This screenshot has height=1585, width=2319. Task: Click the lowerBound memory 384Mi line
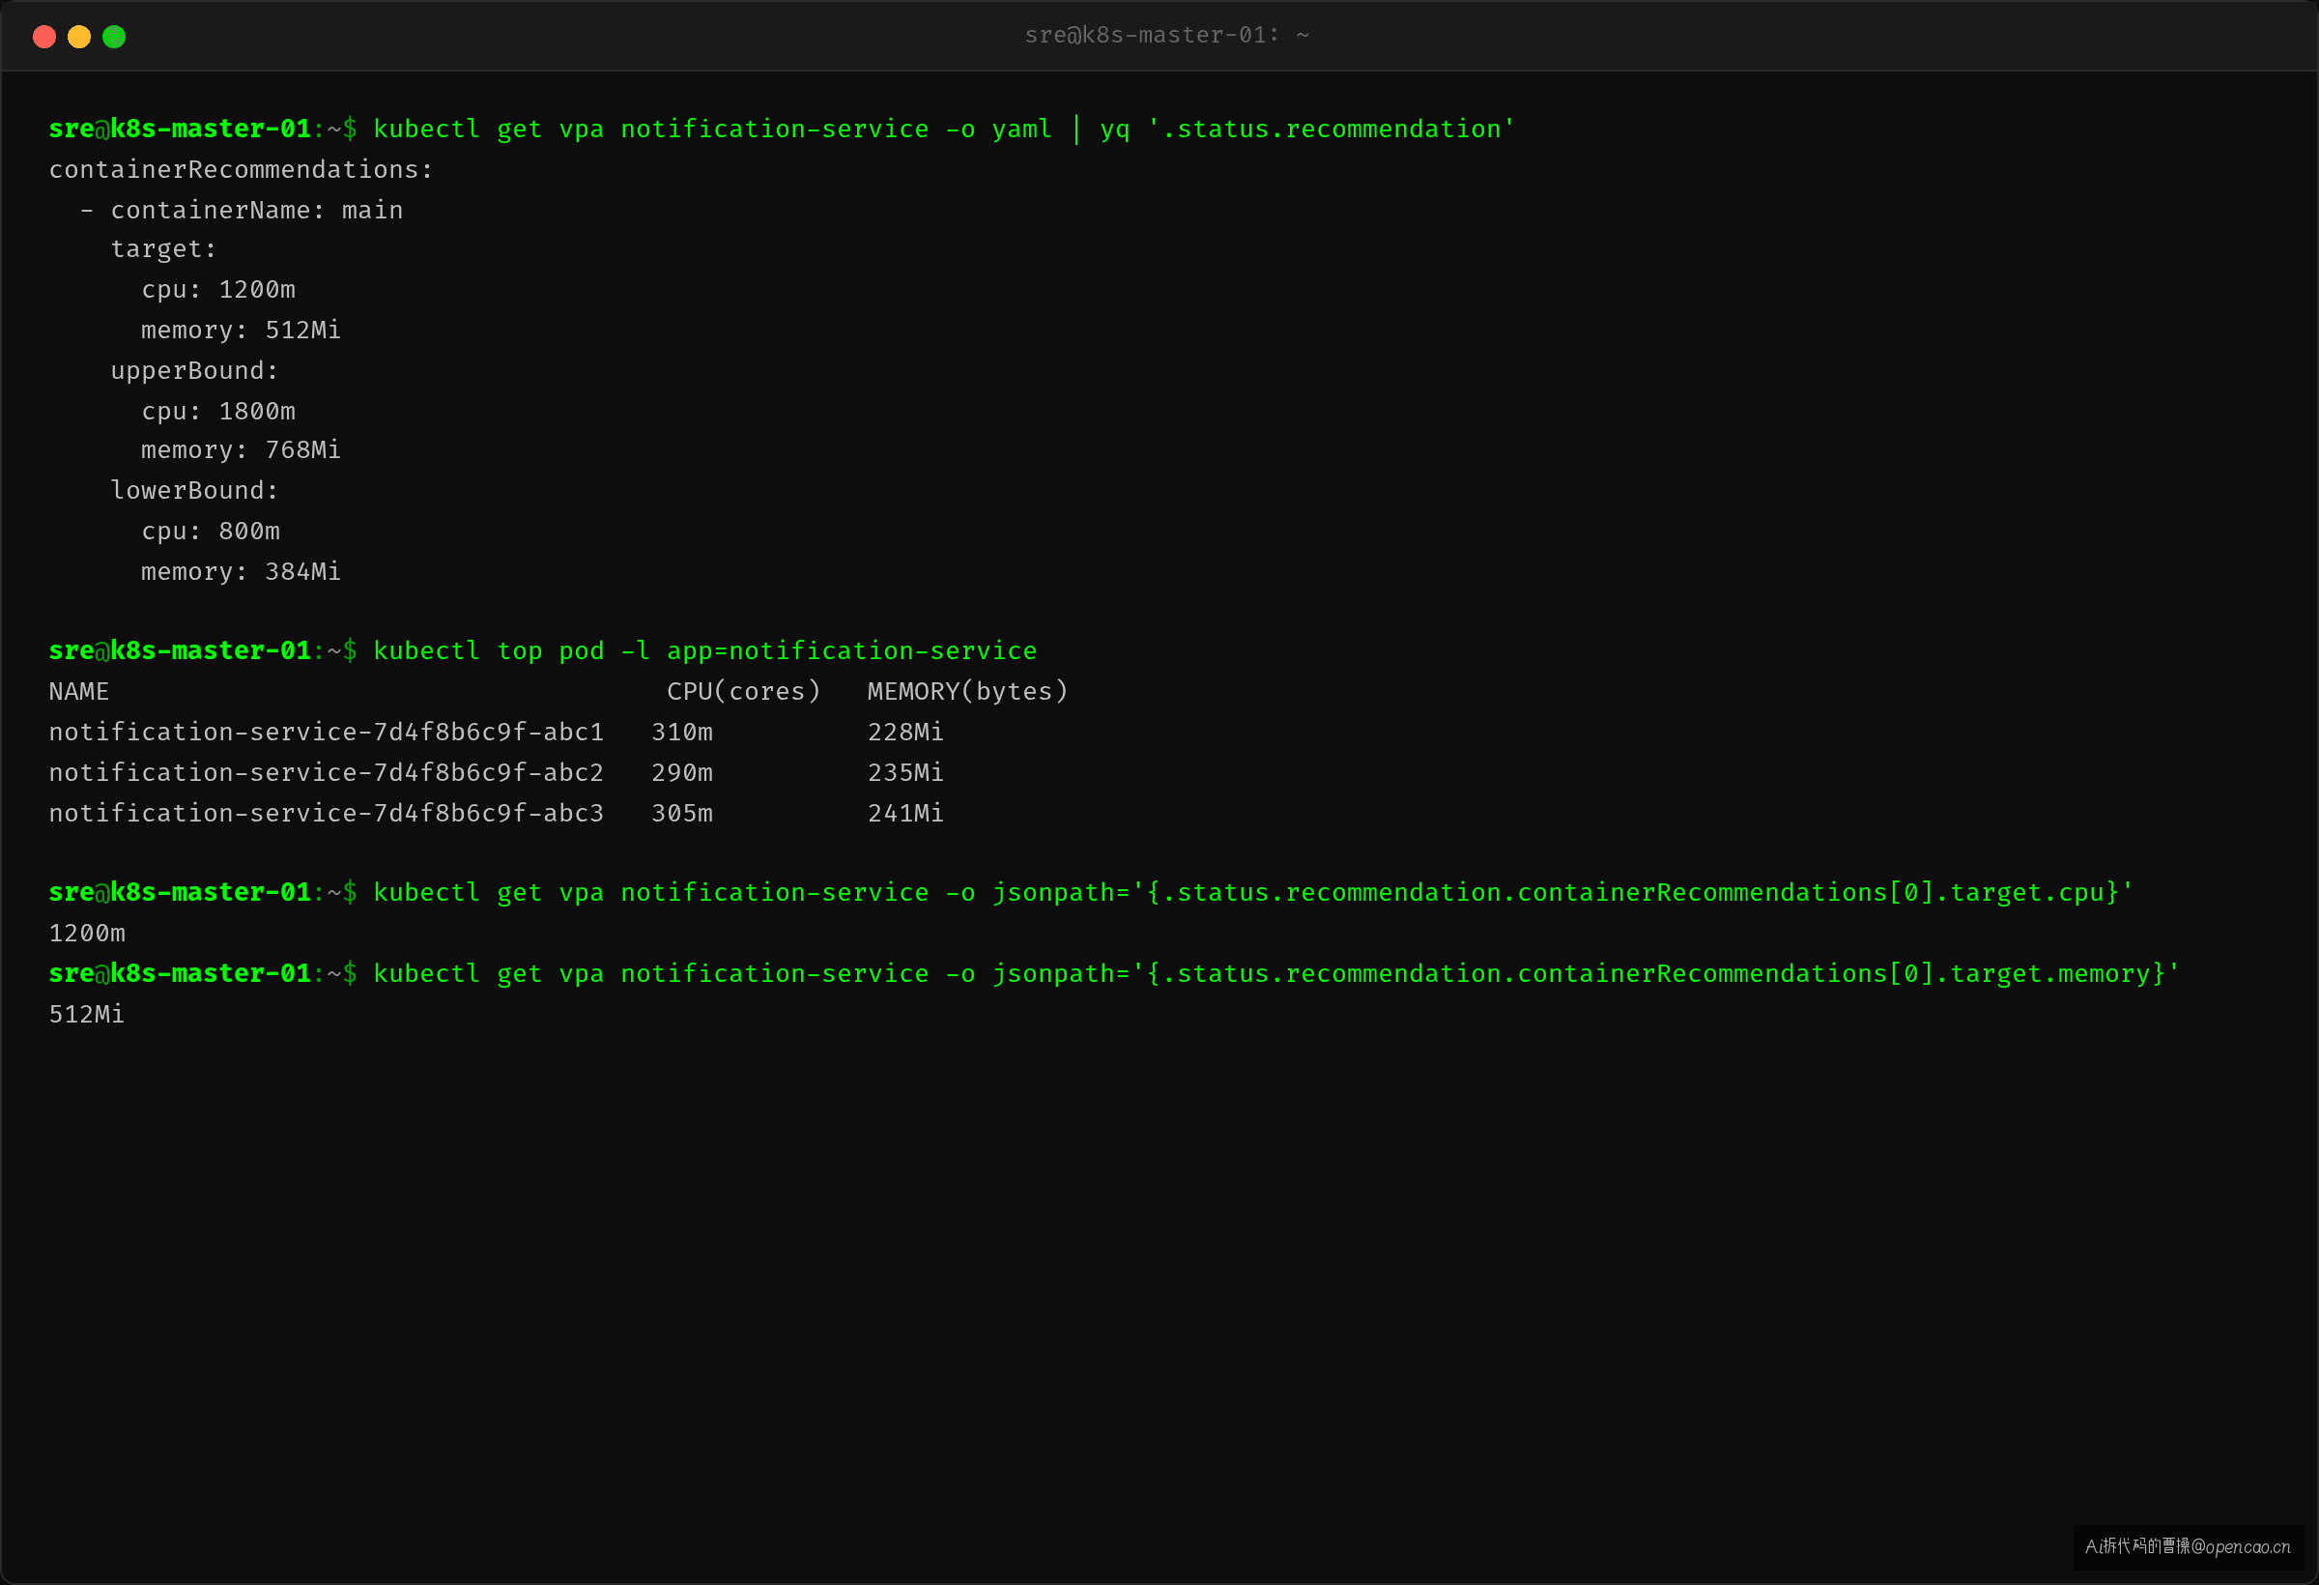(x=241, y=572)
